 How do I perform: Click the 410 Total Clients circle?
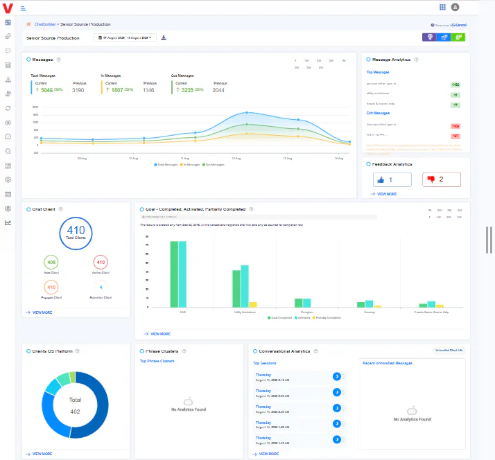(x=76, y=233)
